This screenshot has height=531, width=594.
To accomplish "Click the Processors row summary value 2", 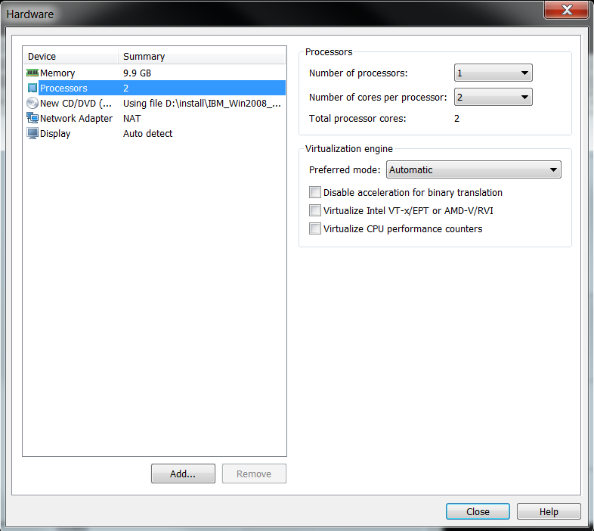I will pos(125,88).
